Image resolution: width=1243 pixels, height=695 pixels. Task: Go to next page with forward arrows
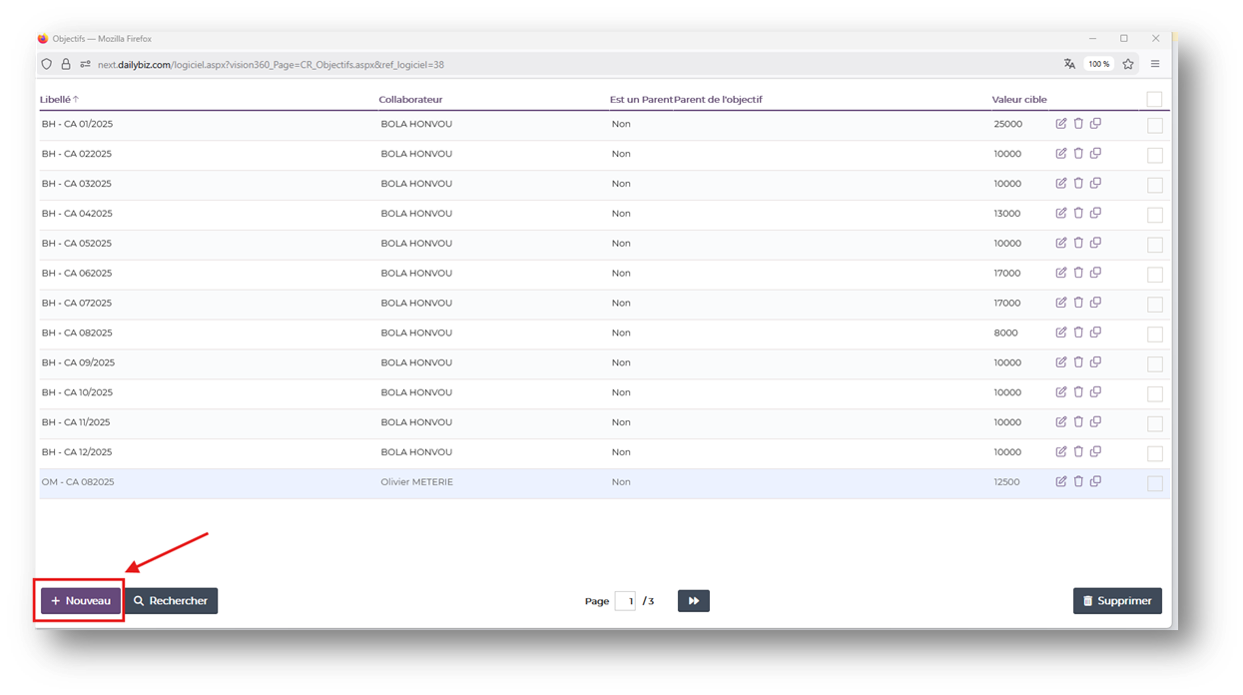pyautogui.click(x=693, y=601)
